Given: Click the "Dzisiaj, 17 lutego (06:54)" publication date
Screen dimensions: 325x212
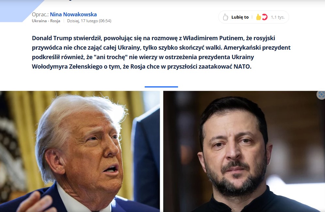Looking at the screenshot, I should pyautogui.click(x=89, y=21).
